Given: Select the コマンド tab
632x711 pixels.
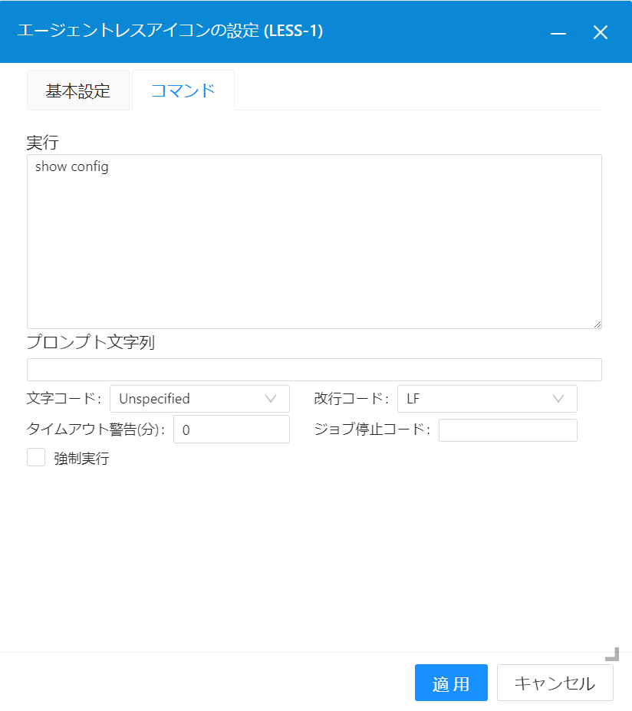Looking at the screenshot, I should click(183, 90).
